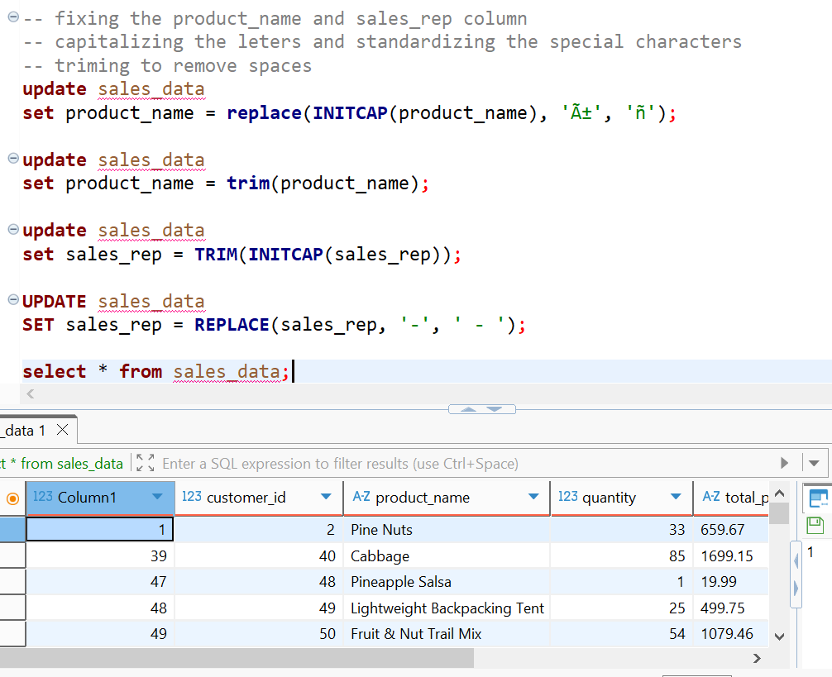Click the REPLACE function in the last update
This screenshot has height=677, width=832.
click(x=232, y=325)
